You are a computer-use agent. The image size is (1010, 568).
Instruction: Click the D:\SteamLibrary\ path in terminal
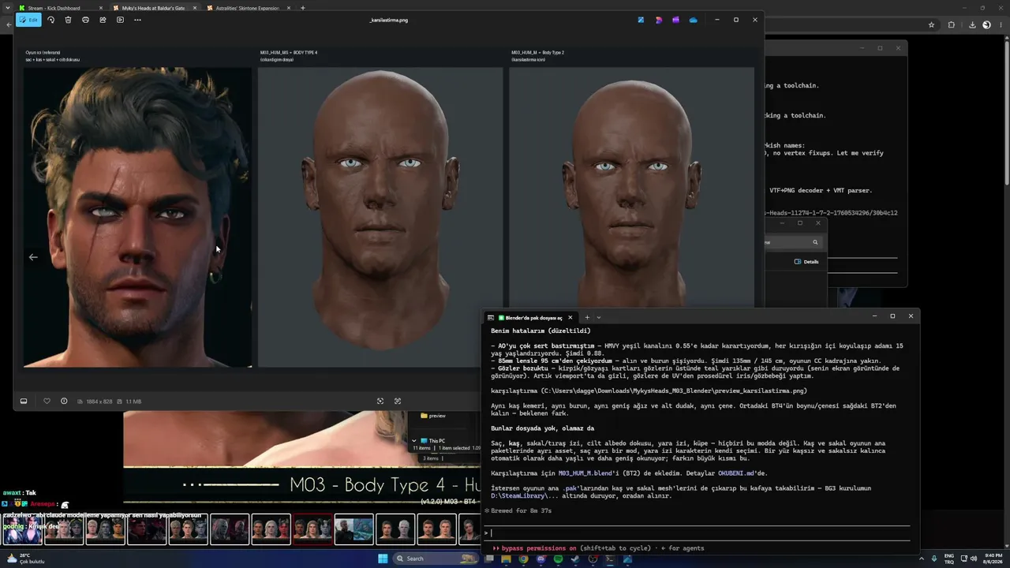524,496
